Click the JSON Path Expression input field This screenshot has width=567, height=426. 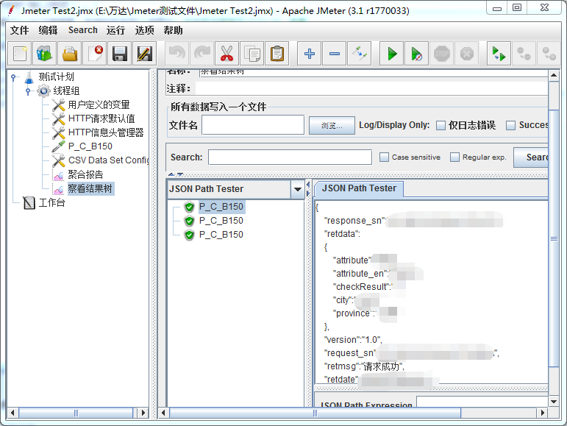pyautogui.click(x=482, y=402)
